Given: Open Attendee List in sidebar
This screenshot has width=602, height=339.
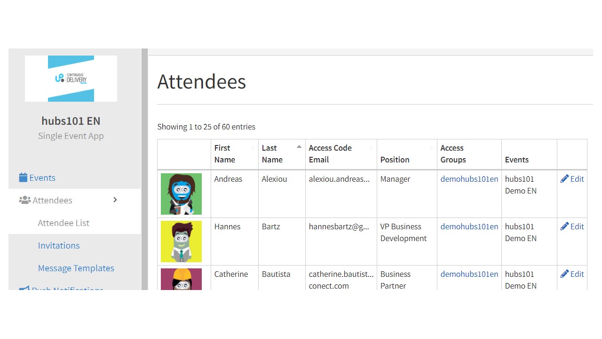Looking at the screenshot, I should tap(63, 223).
